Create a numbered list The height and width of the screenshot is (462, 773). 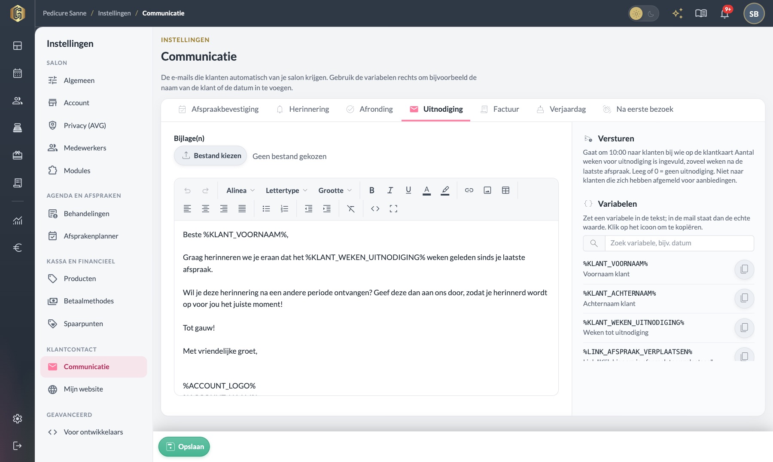(x=284, y=209)
